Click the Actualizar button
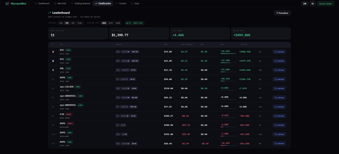Screen dimensions: 339x154 tap(282, 13)
